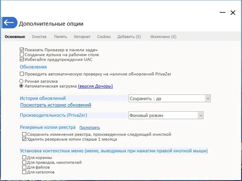242x181 pixels.
Task: Open the 'Сохранить : да' dropdown
Action: point(169,99)
